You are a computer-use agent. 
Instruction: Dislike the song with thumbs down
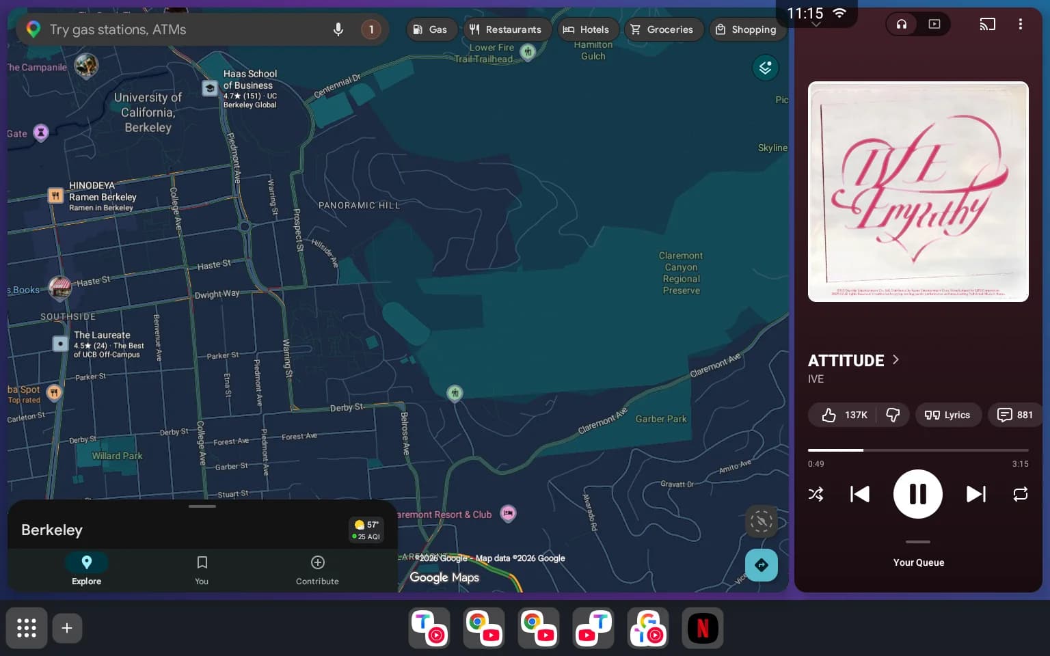(893, 415)
